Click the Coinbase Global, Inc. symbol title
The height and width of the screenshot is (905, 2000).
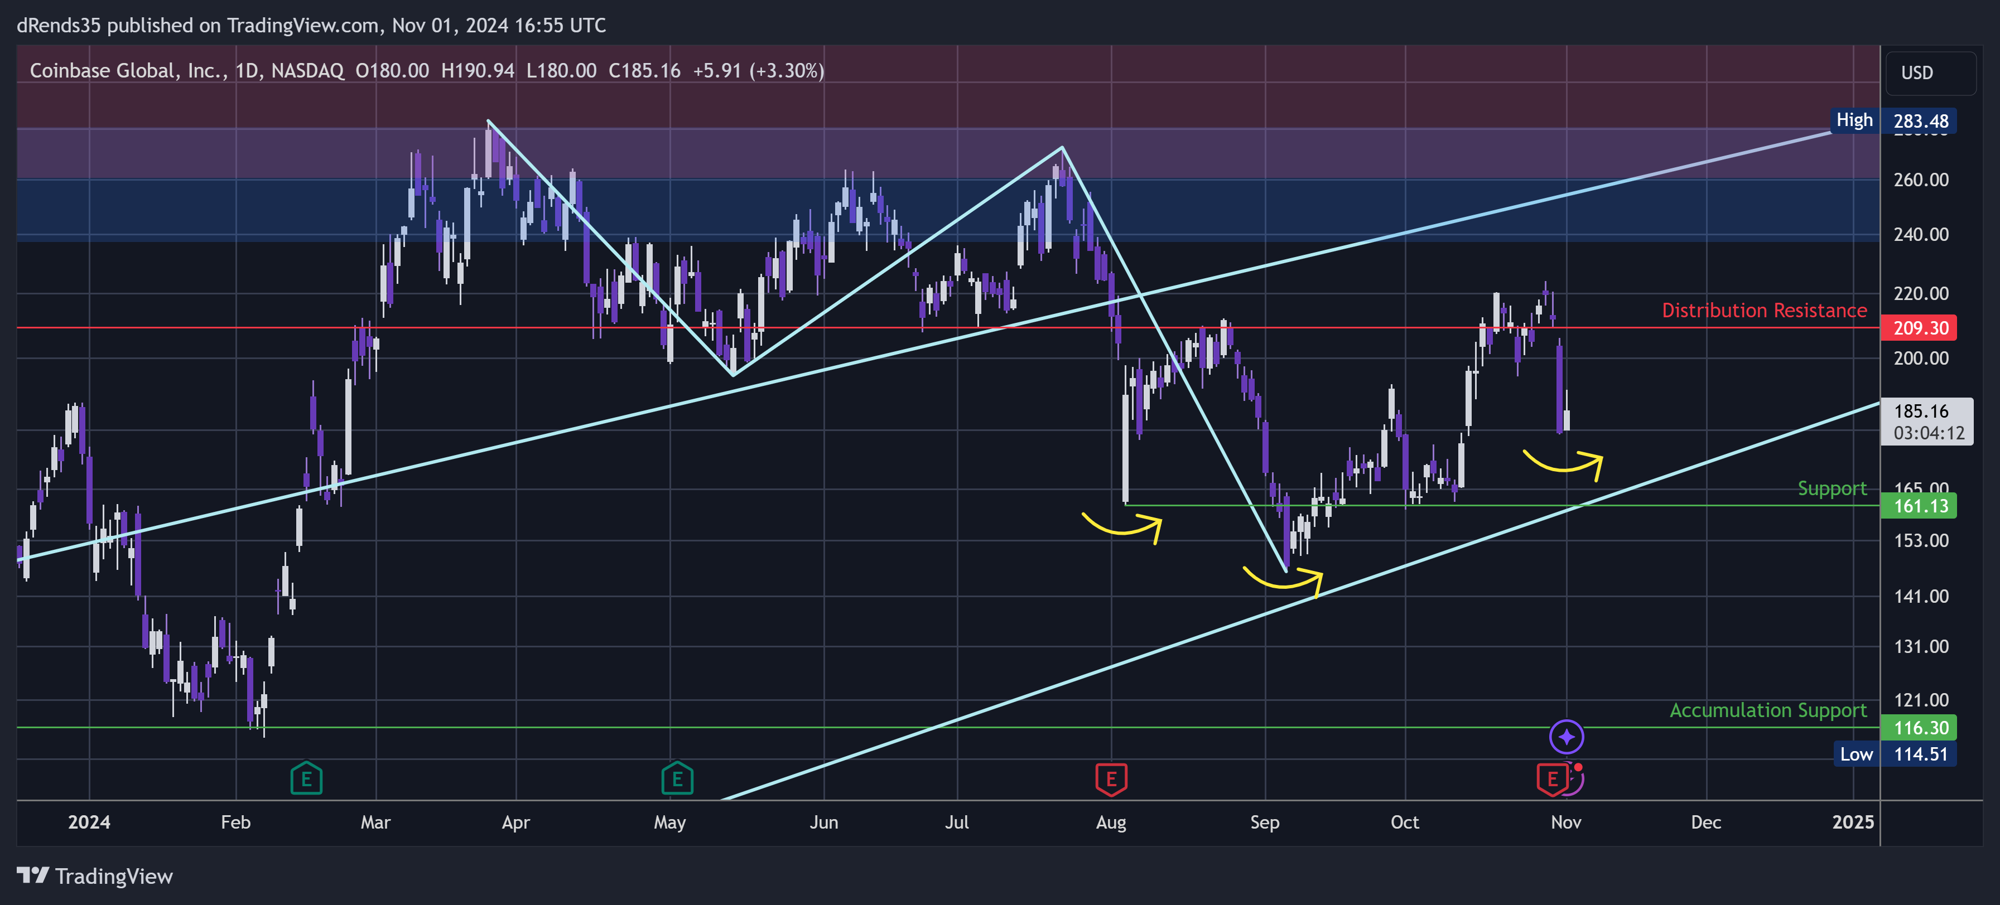[128, 71]
